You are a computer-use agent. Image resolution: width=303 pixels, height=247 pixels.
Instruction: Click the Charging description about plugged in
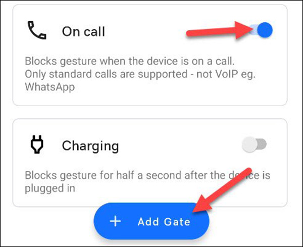click(x=147, y=182)
